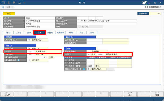Open the 源泉徴収 tab
The height and width of the screenshot is (101, 164).
click(x=60, y=33)
